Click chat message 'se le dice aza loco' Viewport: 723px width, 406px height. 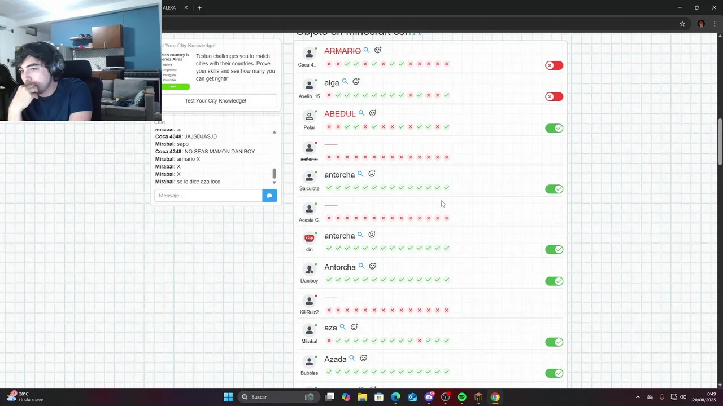pos(198,182)
